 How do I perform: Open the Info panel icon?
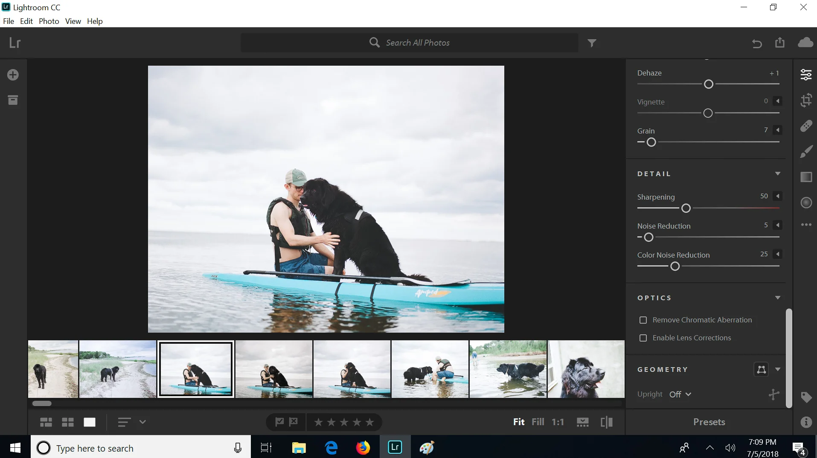806,422
